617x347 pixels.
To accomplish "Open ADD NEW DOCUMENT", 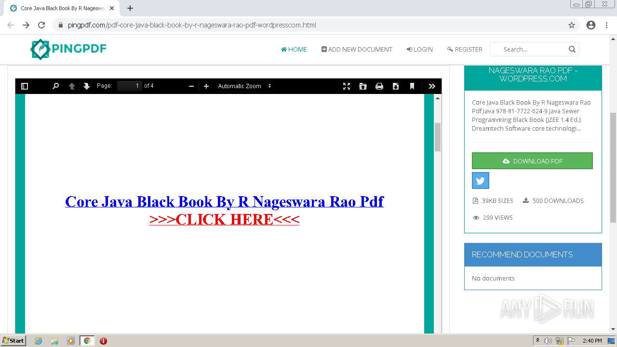I will click(x=357, y=49).
